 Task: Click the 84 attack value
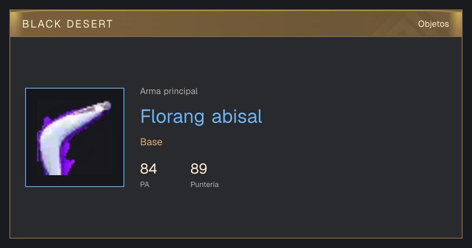tap(149, 169)
